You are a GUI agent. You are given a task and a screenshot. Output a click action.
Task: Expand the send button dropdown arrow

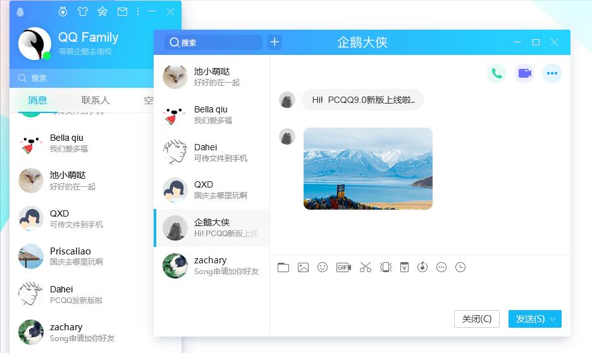coord(552,319)
